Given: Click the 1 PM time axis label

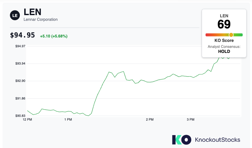Looking at the screenshot, I should 68,120.
